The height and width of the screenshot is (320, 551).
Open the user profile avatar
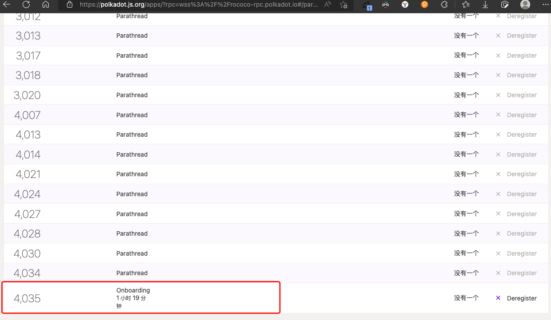pyautogui.click(x=525, y=4)
